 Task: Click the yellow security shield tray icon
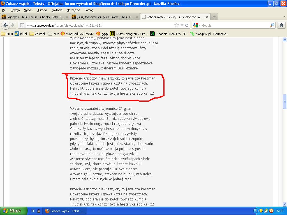pos(261,211)
